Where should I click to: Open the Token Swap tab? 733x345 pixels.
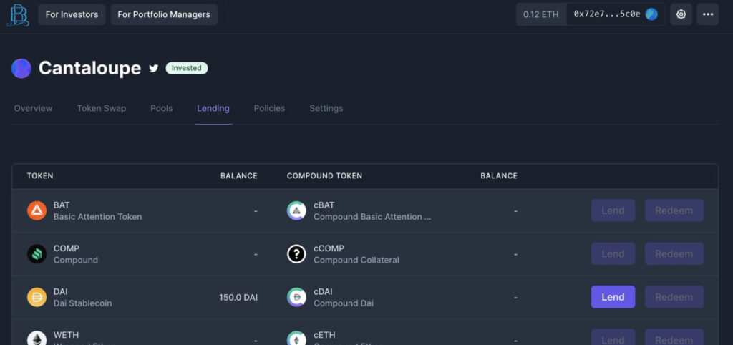click(102, 109)
